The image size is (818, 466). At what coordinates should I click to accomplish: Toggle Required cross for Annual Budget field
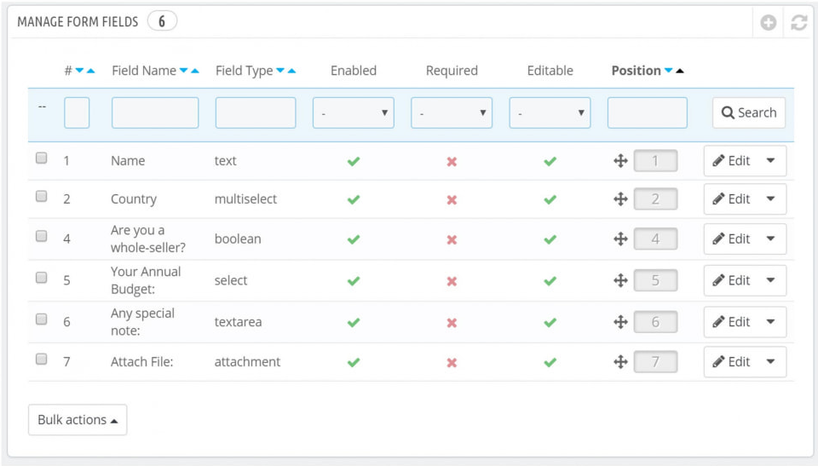pyautogui.click(x=452, y=281)
